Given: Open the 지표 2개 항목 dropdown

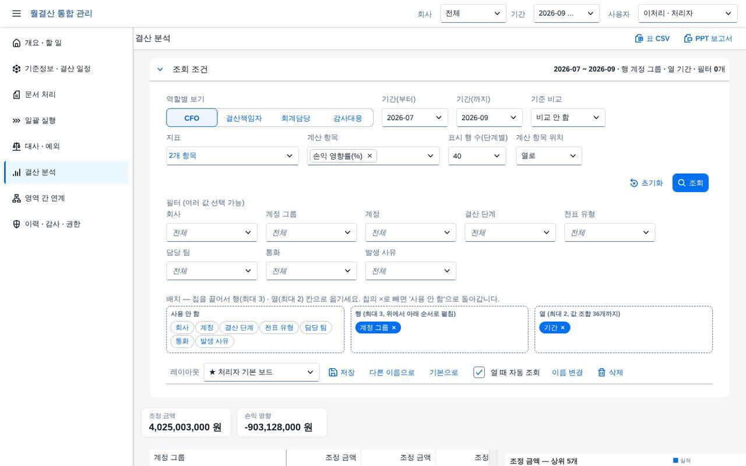Looking at the screenshot, I should 233,156.
